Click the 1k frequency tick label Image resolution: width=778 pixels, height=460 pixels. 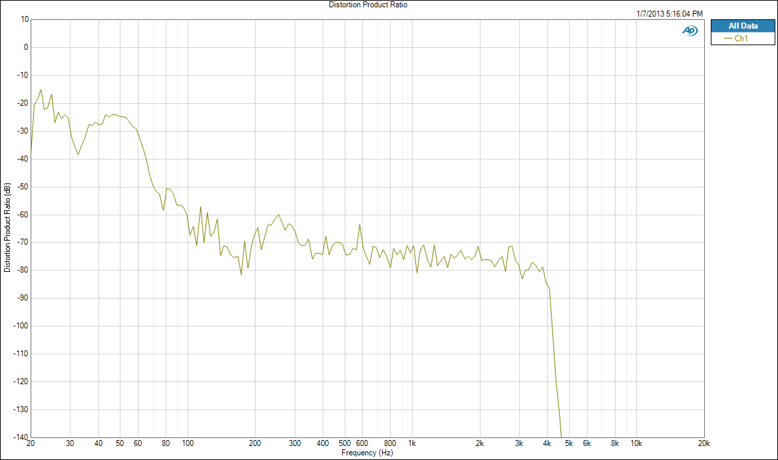click(x=412, y=443)
